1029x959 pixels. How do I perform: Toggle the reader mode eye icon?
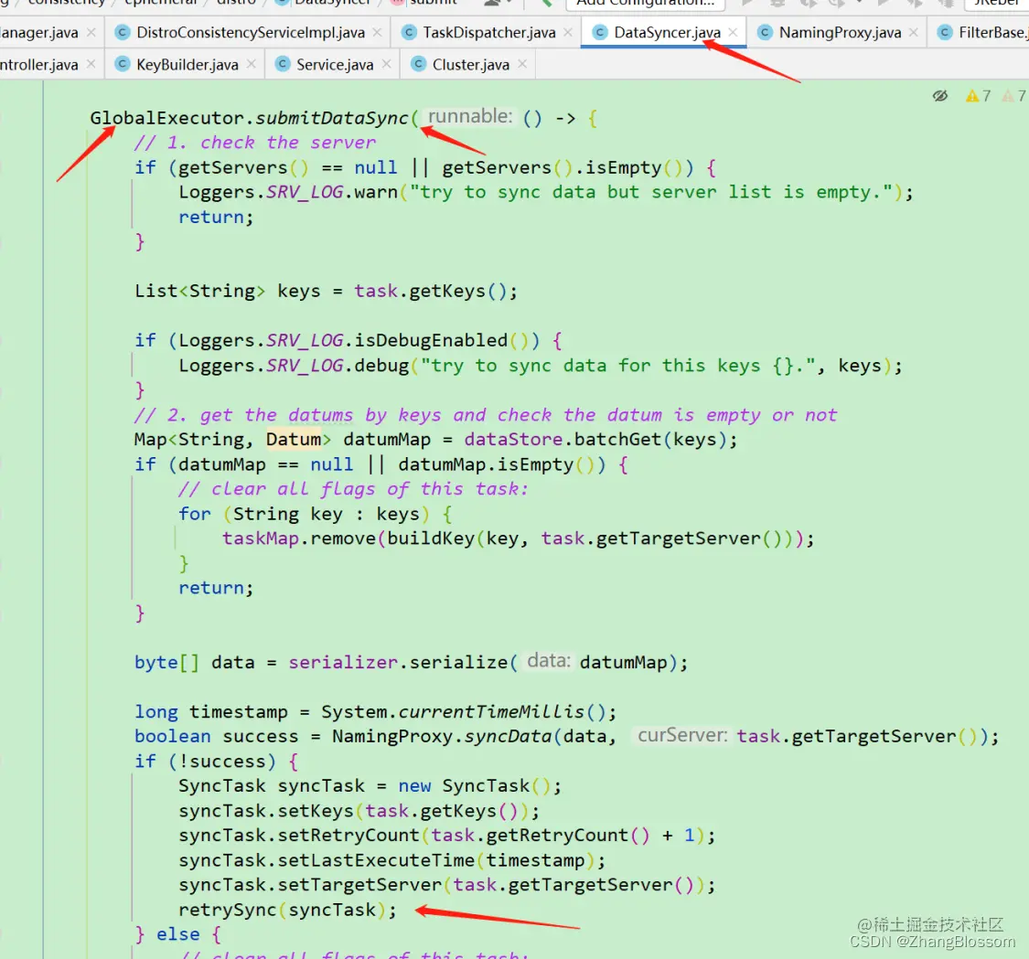click(x=939, y=96)
